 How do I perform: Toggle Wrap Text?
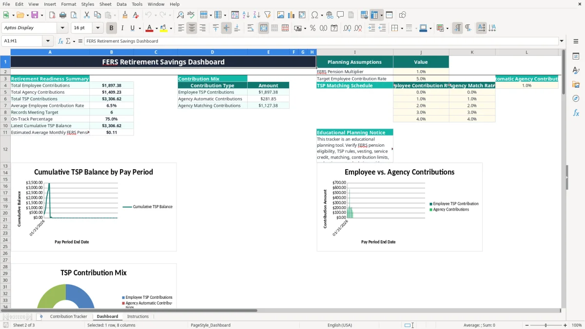(250, 28)
